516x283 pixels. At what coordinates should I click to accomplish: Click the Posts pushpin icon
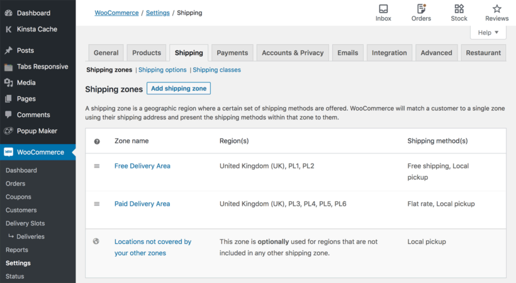pyautogui.click(x=9, y=50)
